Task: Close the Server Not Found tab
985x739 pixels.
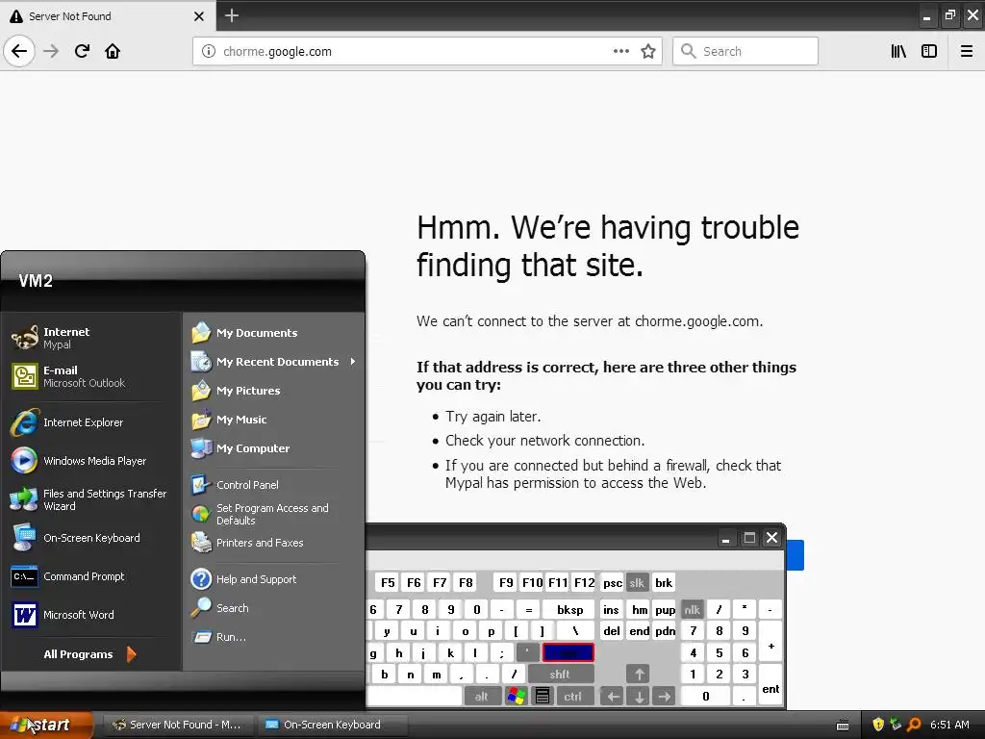Action: pyautogui.click(x=199, y=15)
